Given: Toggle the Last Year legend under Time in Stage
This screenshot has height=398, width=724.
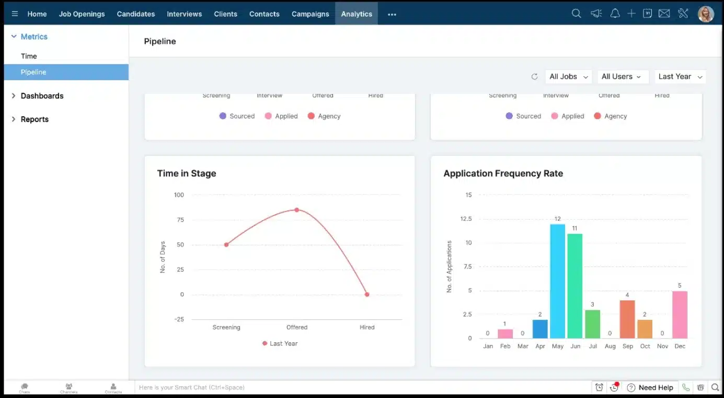Looking at the screenshot, I should point(280,343).
